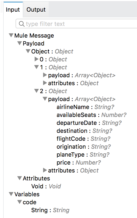Click the magnifier icon in filter box
This screenshot has width=137, height=218.
(x=21, y=24)
